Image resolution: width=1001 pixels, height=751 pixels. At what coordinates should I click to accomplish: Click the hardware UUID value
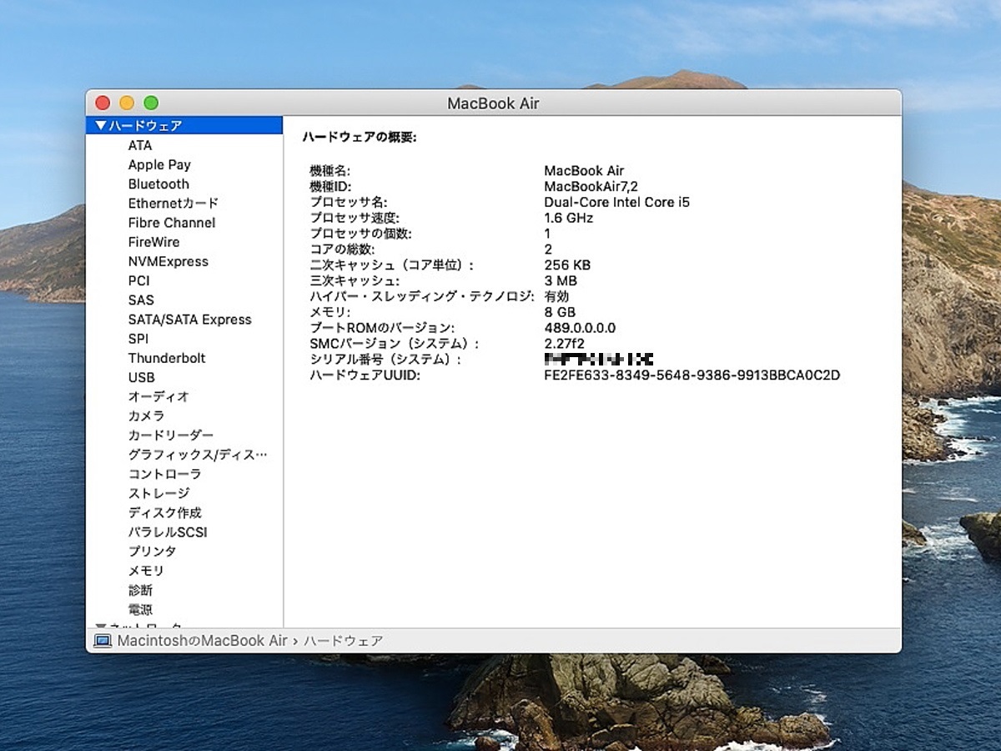[692, 375]
